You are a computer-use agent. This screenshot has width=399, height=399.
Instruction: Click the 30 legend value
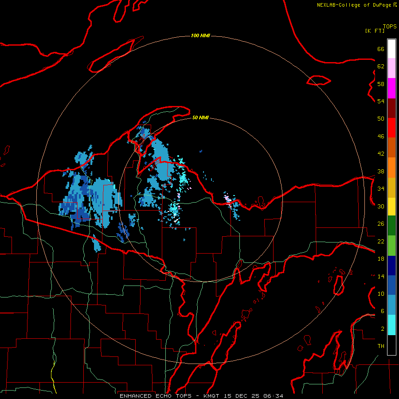pos(381,206)
